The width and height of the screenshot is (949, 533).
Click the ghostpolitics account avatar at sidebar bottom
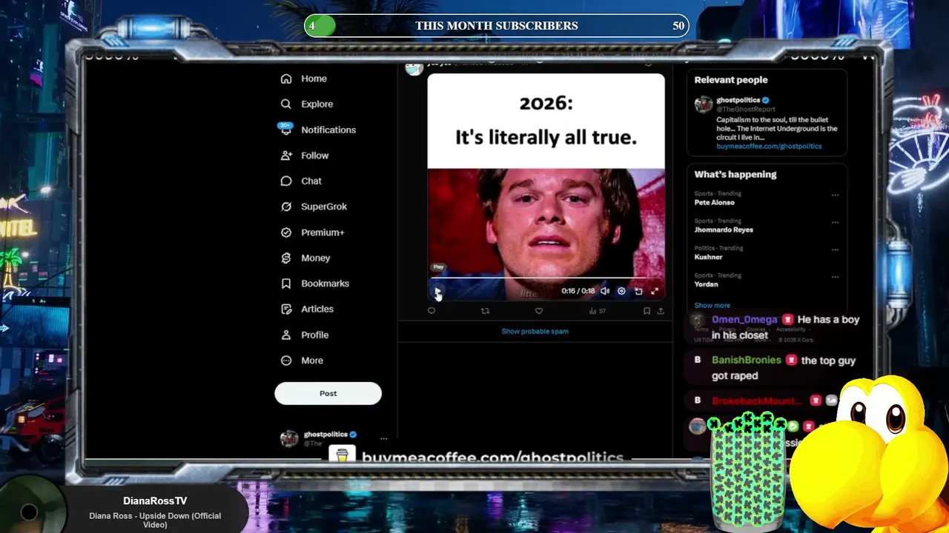pos(289,438)
